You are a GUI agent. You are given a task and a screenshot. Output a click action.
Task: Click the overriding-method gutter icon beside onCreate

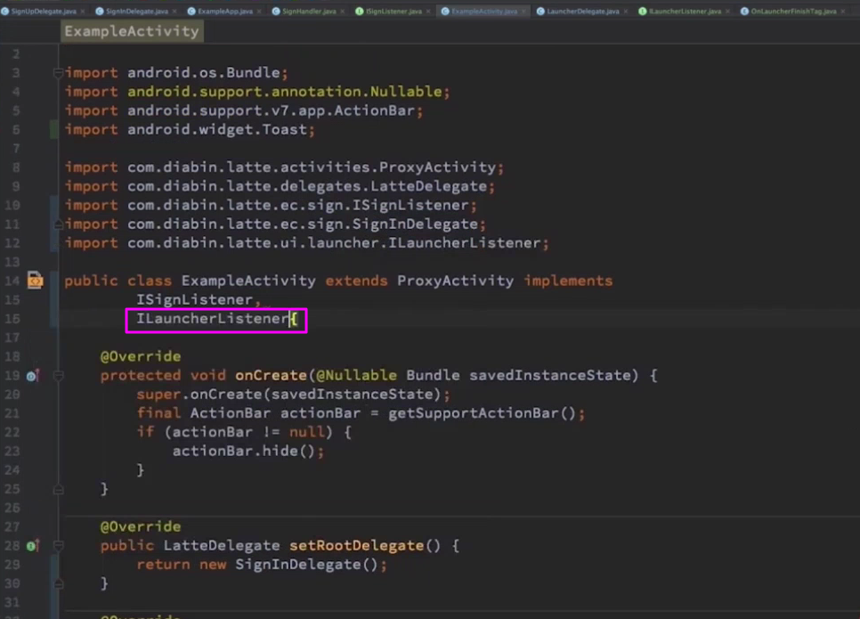33,376
